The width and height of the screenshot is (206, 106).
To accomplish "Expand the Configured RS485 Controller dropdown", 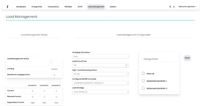I will (x=100, y=83).
